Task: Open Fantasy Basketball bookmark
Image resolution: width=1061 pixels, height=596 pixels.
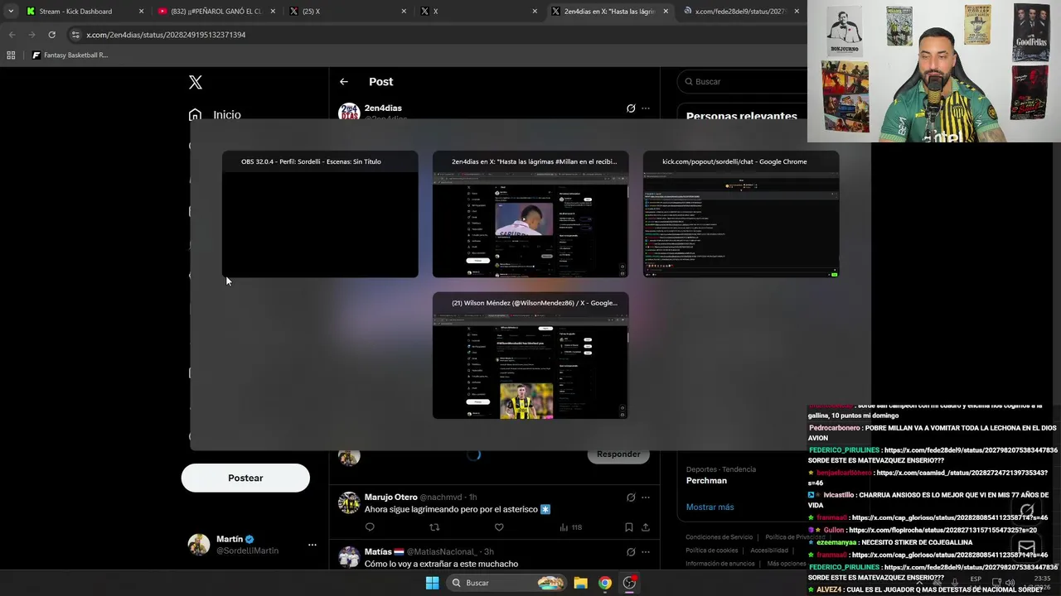Action: click(70, 55)
